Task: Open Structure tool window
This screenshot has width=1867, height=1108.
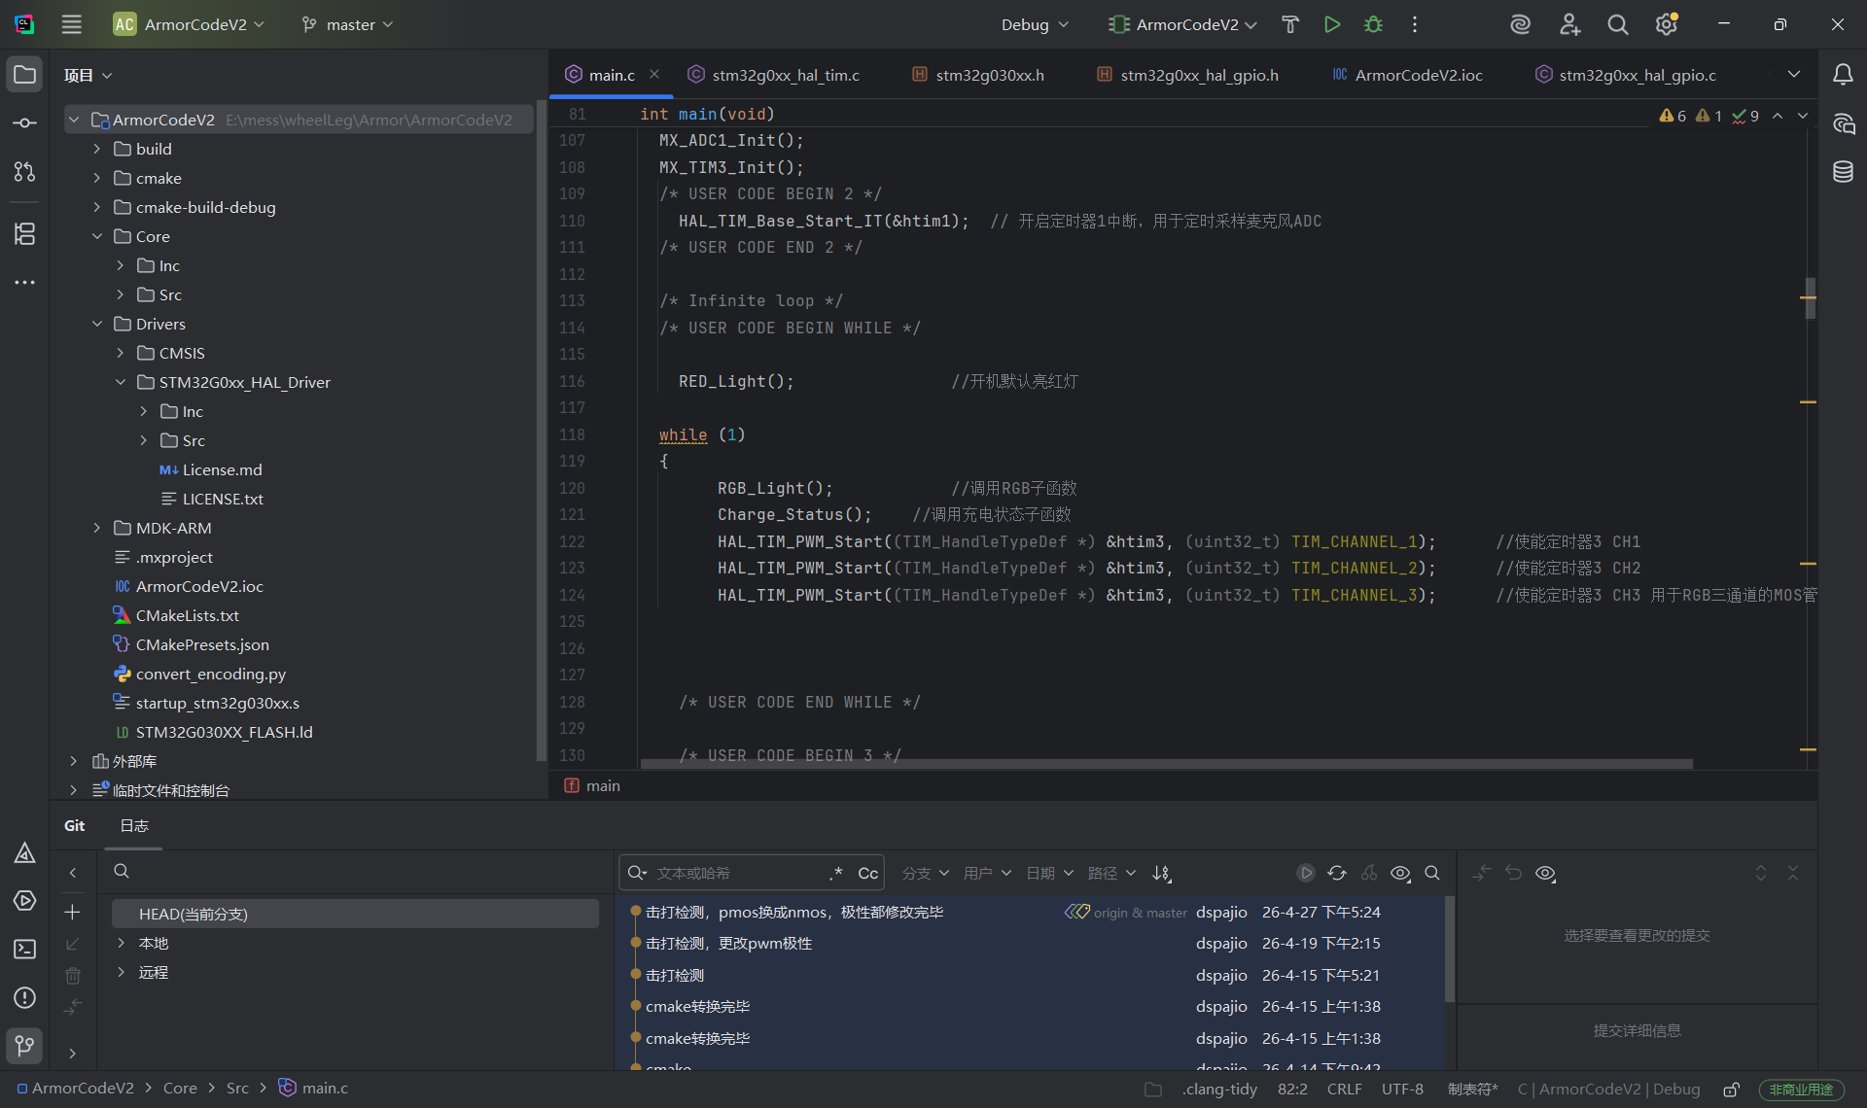Action: click(x=24, y=233)
